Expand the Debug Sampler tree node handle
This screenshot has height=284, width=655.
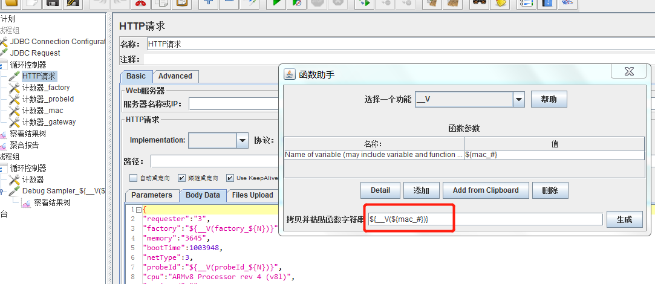3,192
